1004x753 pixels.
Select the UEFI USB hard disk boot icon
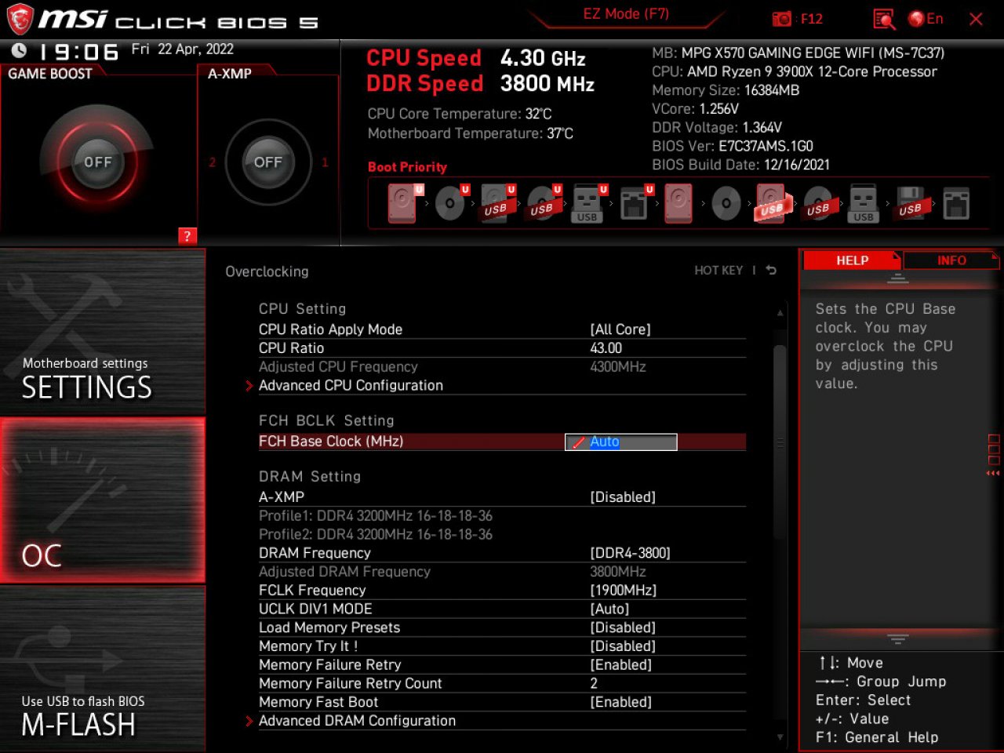(x=497, y=203)
